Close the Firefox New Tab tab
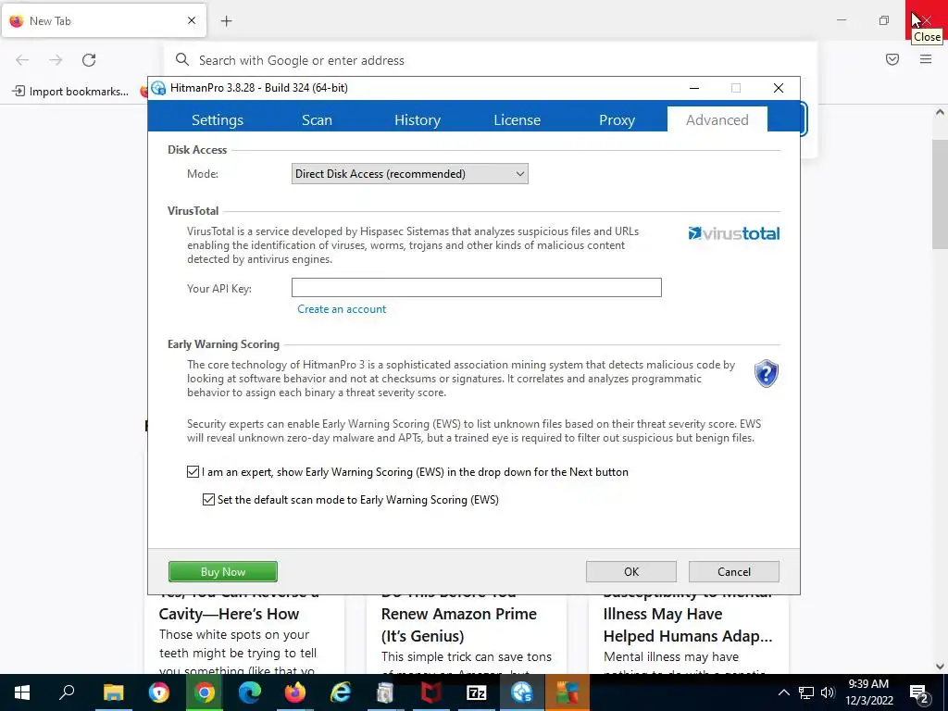The image size is (948, 711). pyautogui.click(x=192, y=20)
